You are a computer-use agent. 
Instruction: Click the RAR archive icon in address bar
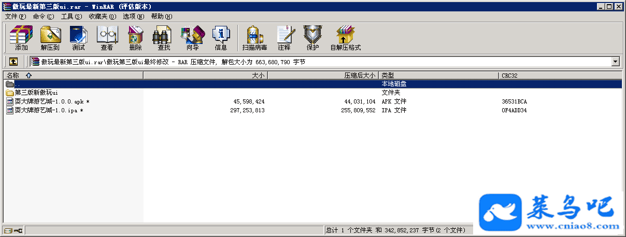tap(35, 62)
